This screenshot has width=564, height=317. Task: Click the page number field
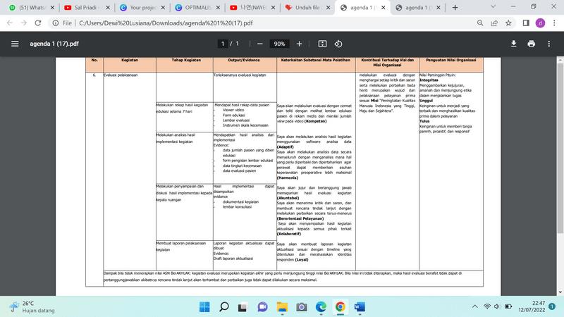point(223,44)
